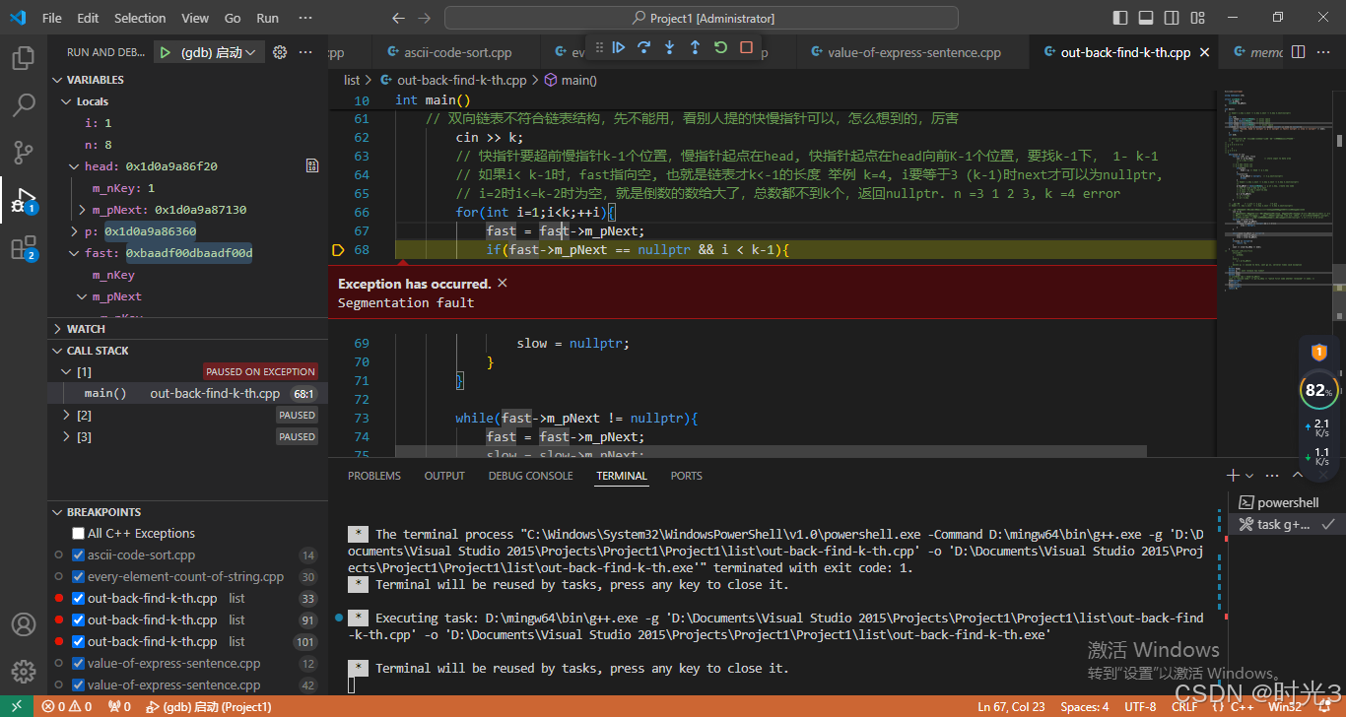Uncheck out-back-find-k-th.cpp breakpoint at line 101

tap(78, 641)
